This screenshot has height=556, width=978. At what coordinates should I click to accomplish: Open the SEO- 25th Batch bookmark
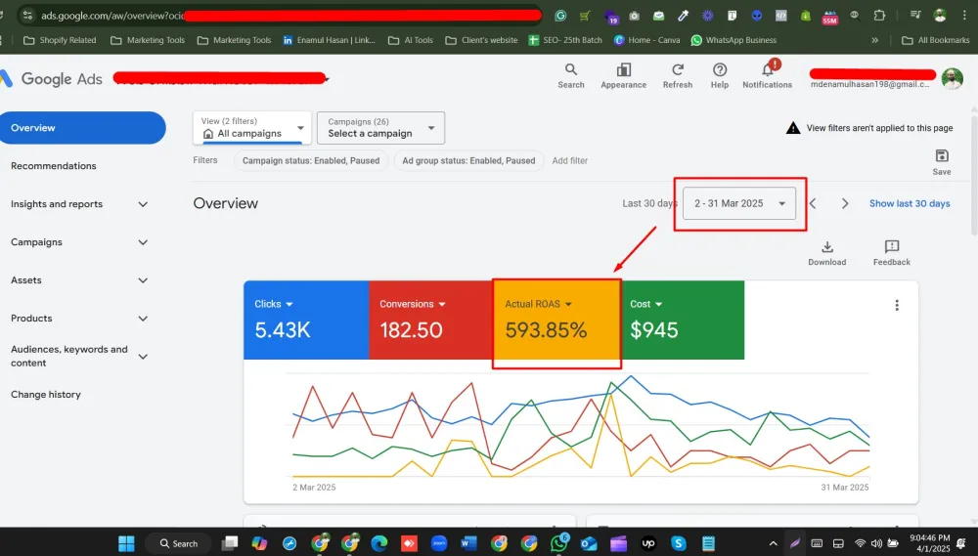pos(565,40)
